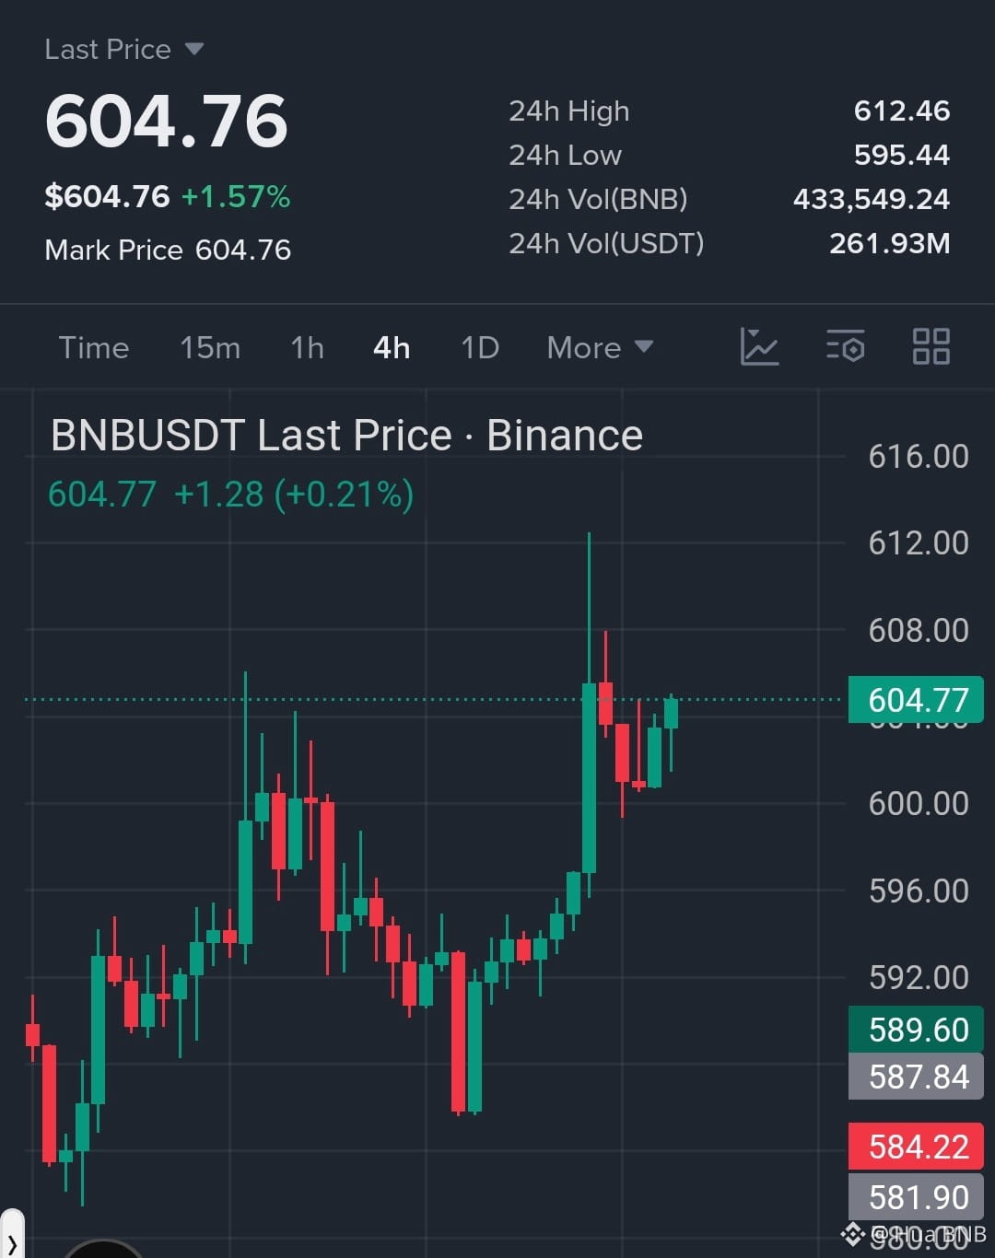The image size is (995, 1258).
Task: Click the 24h Vol(BNB) value 433,549.24
Action: click(872, 199)
